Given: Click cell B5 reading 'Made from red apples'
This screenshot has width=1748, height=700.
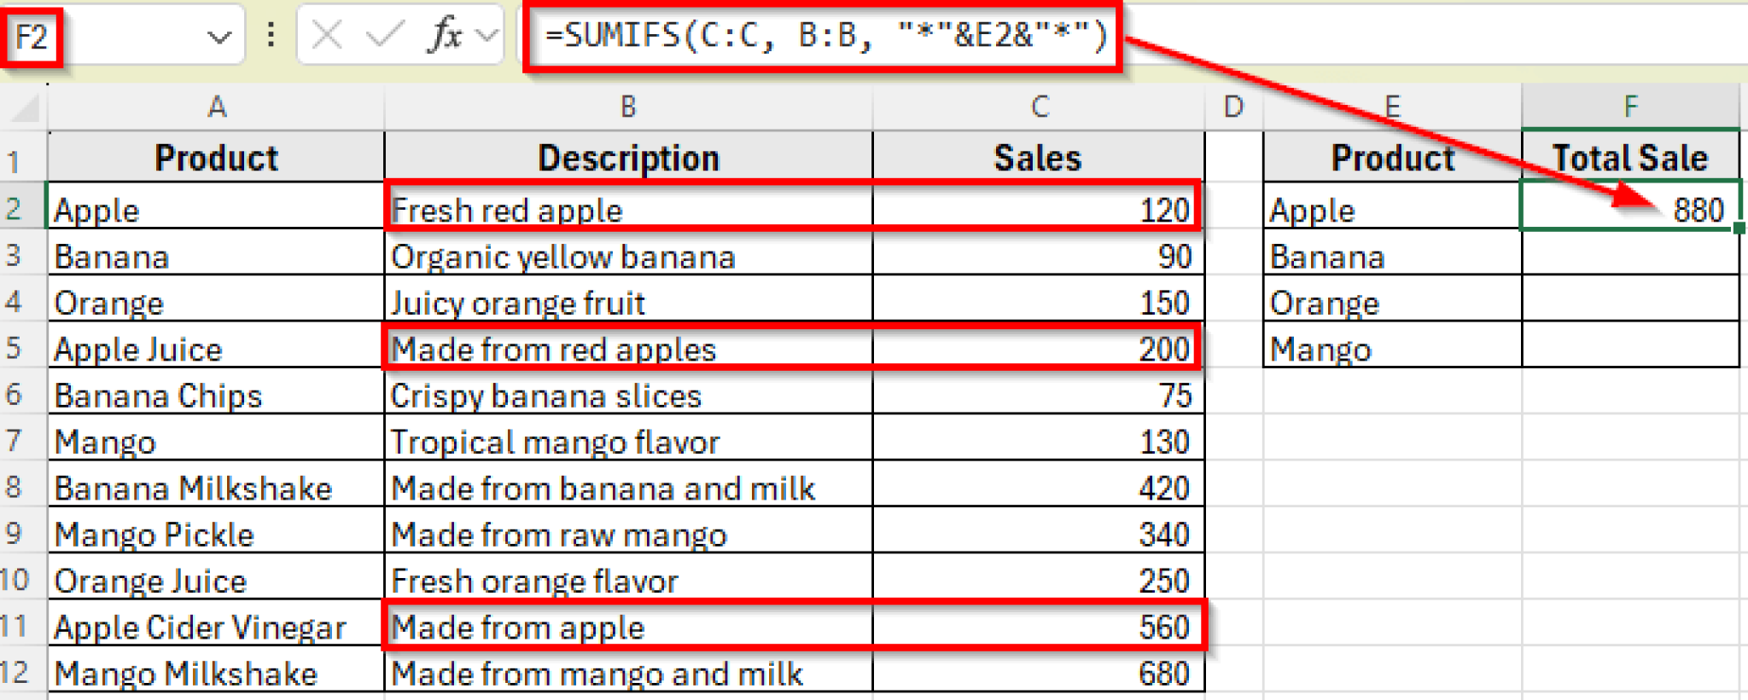Looking at the screenshot, I should point(627,349).
